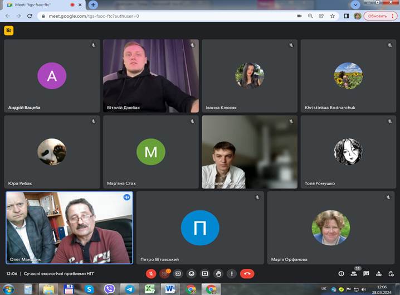
Task: Open the chat messages panel
Action: click(x=366, y=274)
